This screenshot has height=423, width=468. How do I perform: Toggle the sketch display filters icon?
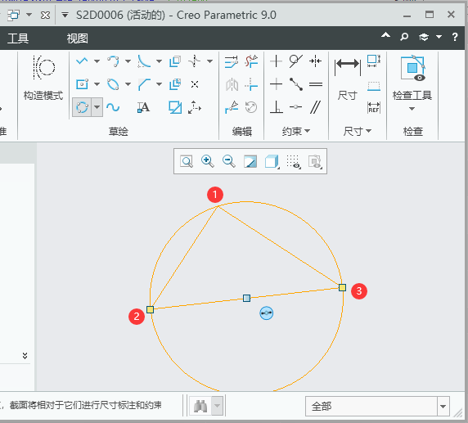(x=293, y=161)
